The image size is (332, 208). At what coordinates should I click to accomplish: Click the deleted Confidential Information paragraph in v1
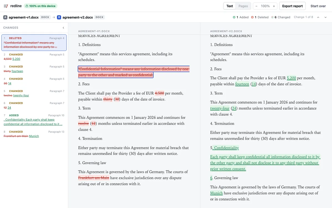point(134,72)
